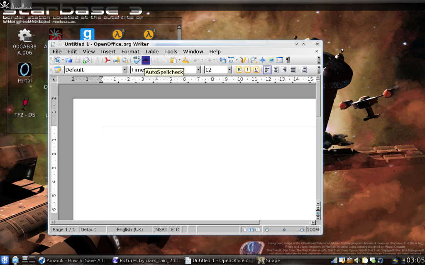
Task: Send document as e-mail icon
Action: (86, 60)
